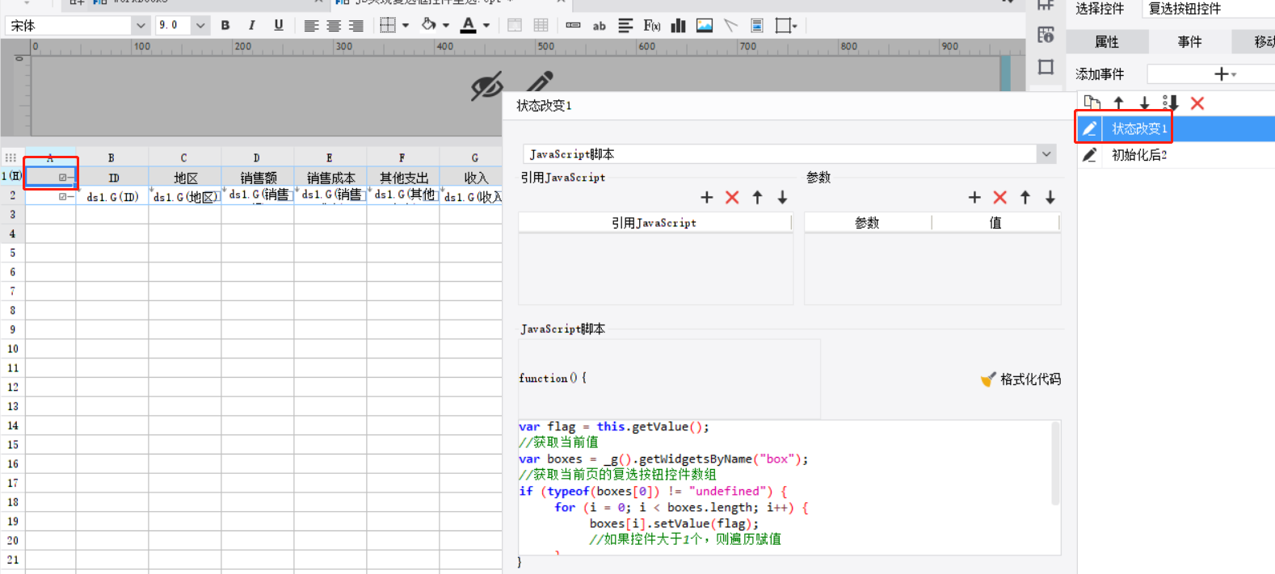Switch to the 属性 tab
Viewport: 1275px width, 574px height.
1106,42
